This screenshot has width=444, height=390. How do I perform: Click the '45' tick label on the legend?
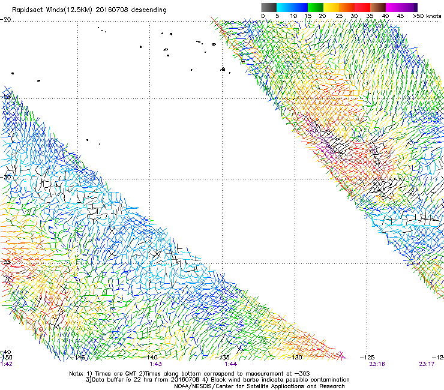pos(400,16)
